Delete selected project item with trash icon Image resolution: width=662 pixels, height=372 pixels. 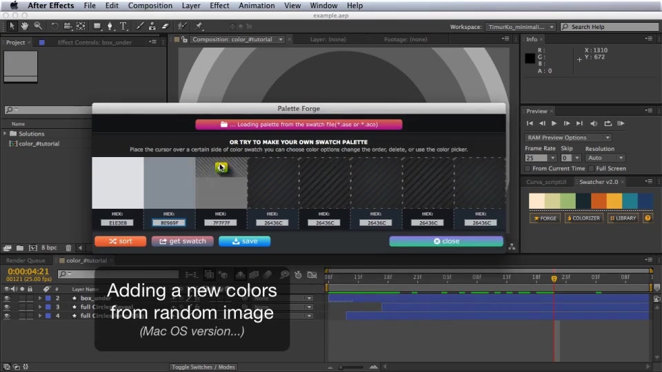pyautogui.click(x=68, y=248)
